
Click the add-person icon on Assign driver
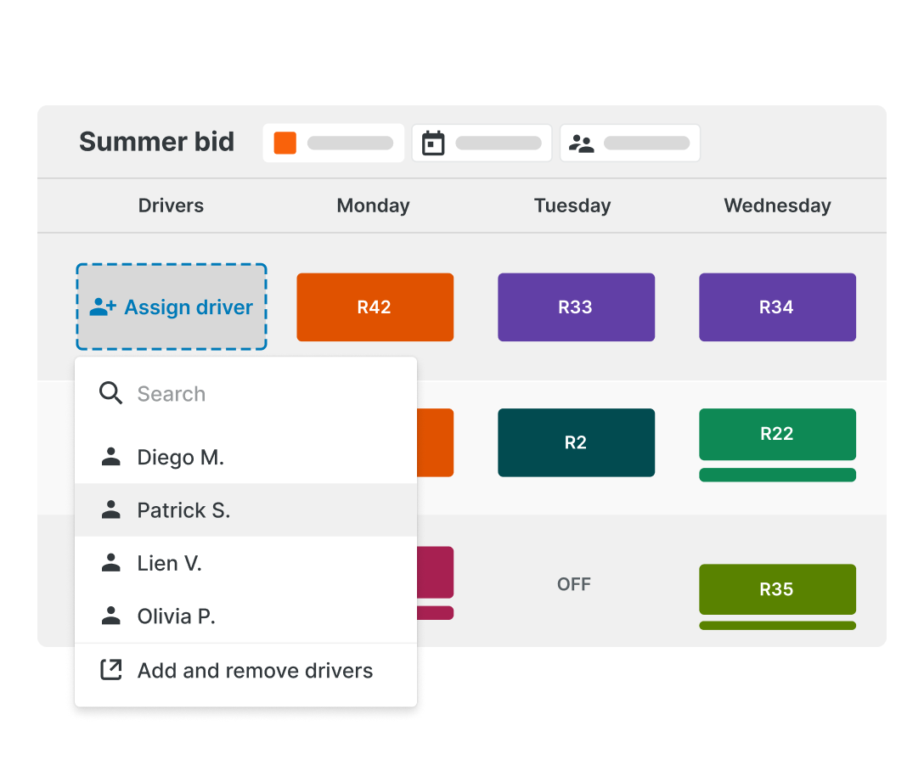click(103, 307)
